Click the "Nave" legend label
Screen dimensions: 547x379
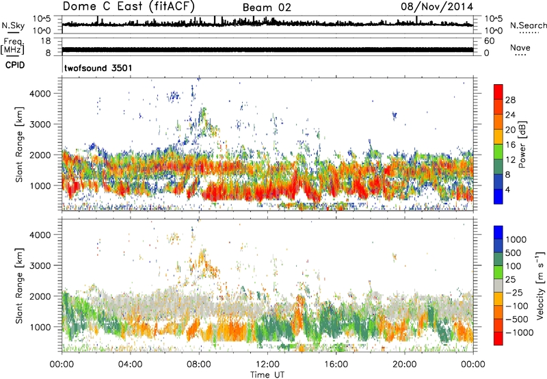pyautogui.click(x=520, y=47)
